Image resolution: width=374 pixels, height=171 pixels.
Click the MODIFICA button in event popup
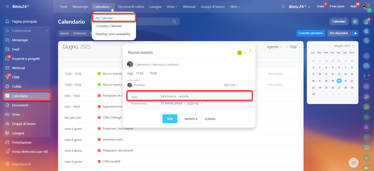(191, 119)
